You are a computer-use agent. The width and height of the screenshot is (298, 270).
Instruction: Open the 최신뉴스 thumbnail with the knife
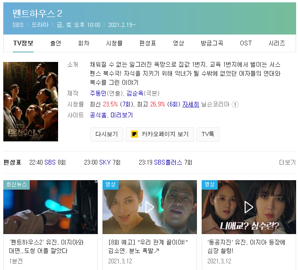point(51,207)
